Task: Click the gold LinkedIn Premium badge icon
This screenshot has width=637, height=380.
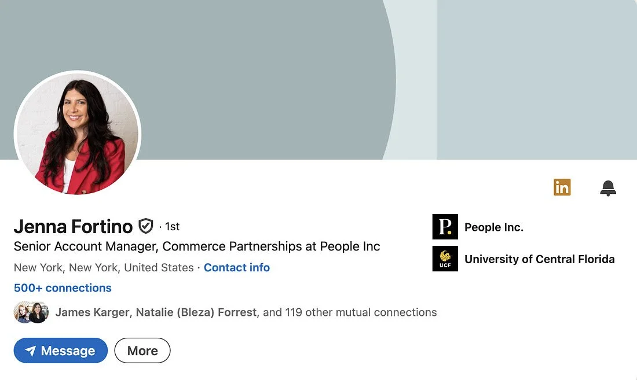Action: click(x=562, y=187)
